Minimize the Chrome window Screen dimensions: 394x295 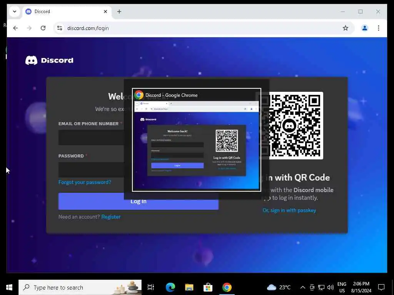click(x=343, y=12)
